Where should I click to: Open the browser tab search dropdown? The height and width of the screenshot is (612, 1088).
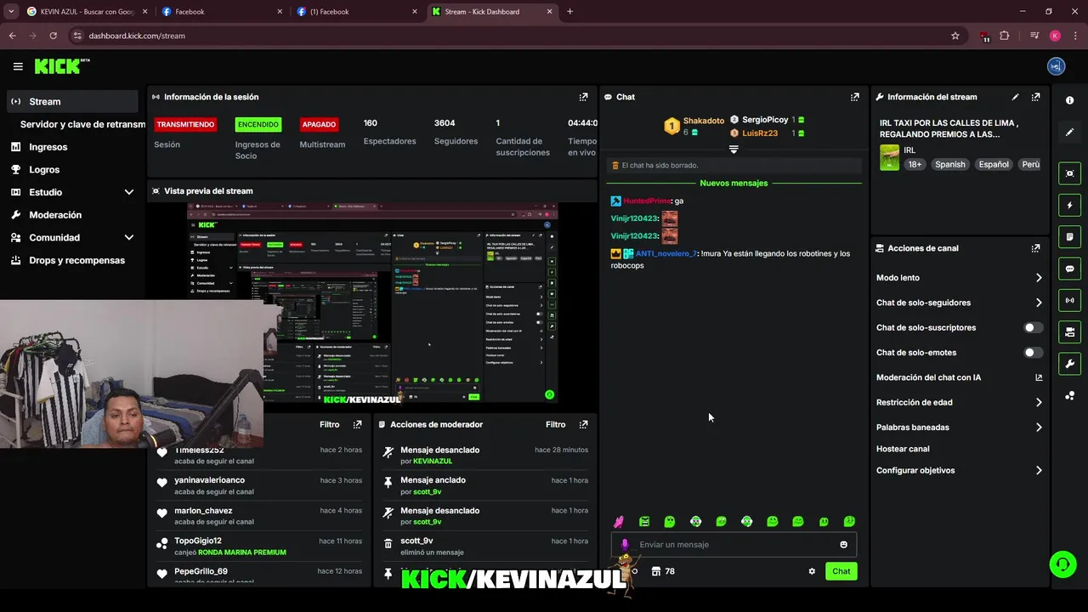pos(11,11)
